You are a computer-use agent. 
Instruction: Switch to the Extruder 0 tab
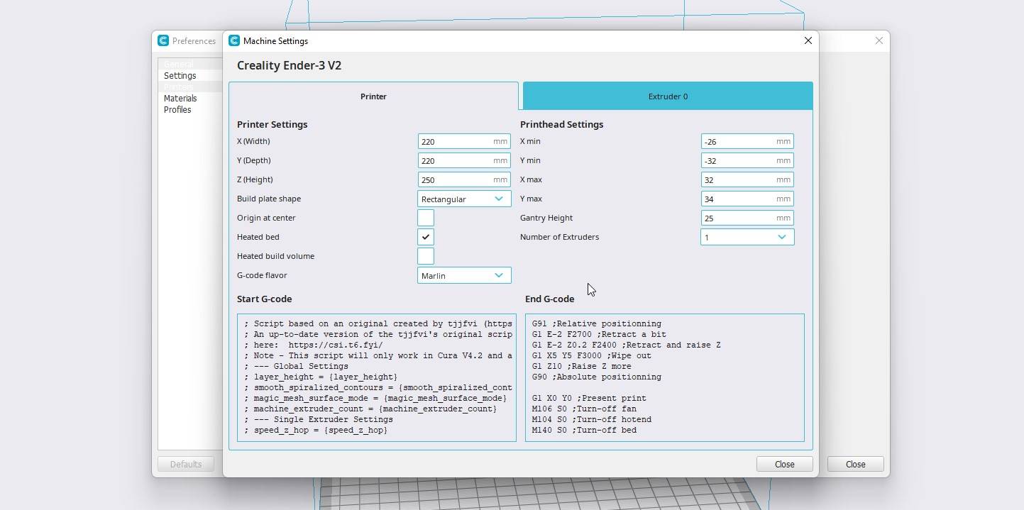[x=666, y=96]
